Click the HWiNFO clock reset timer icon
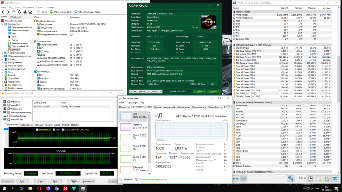The image size is (342, 192). point(310,179)
